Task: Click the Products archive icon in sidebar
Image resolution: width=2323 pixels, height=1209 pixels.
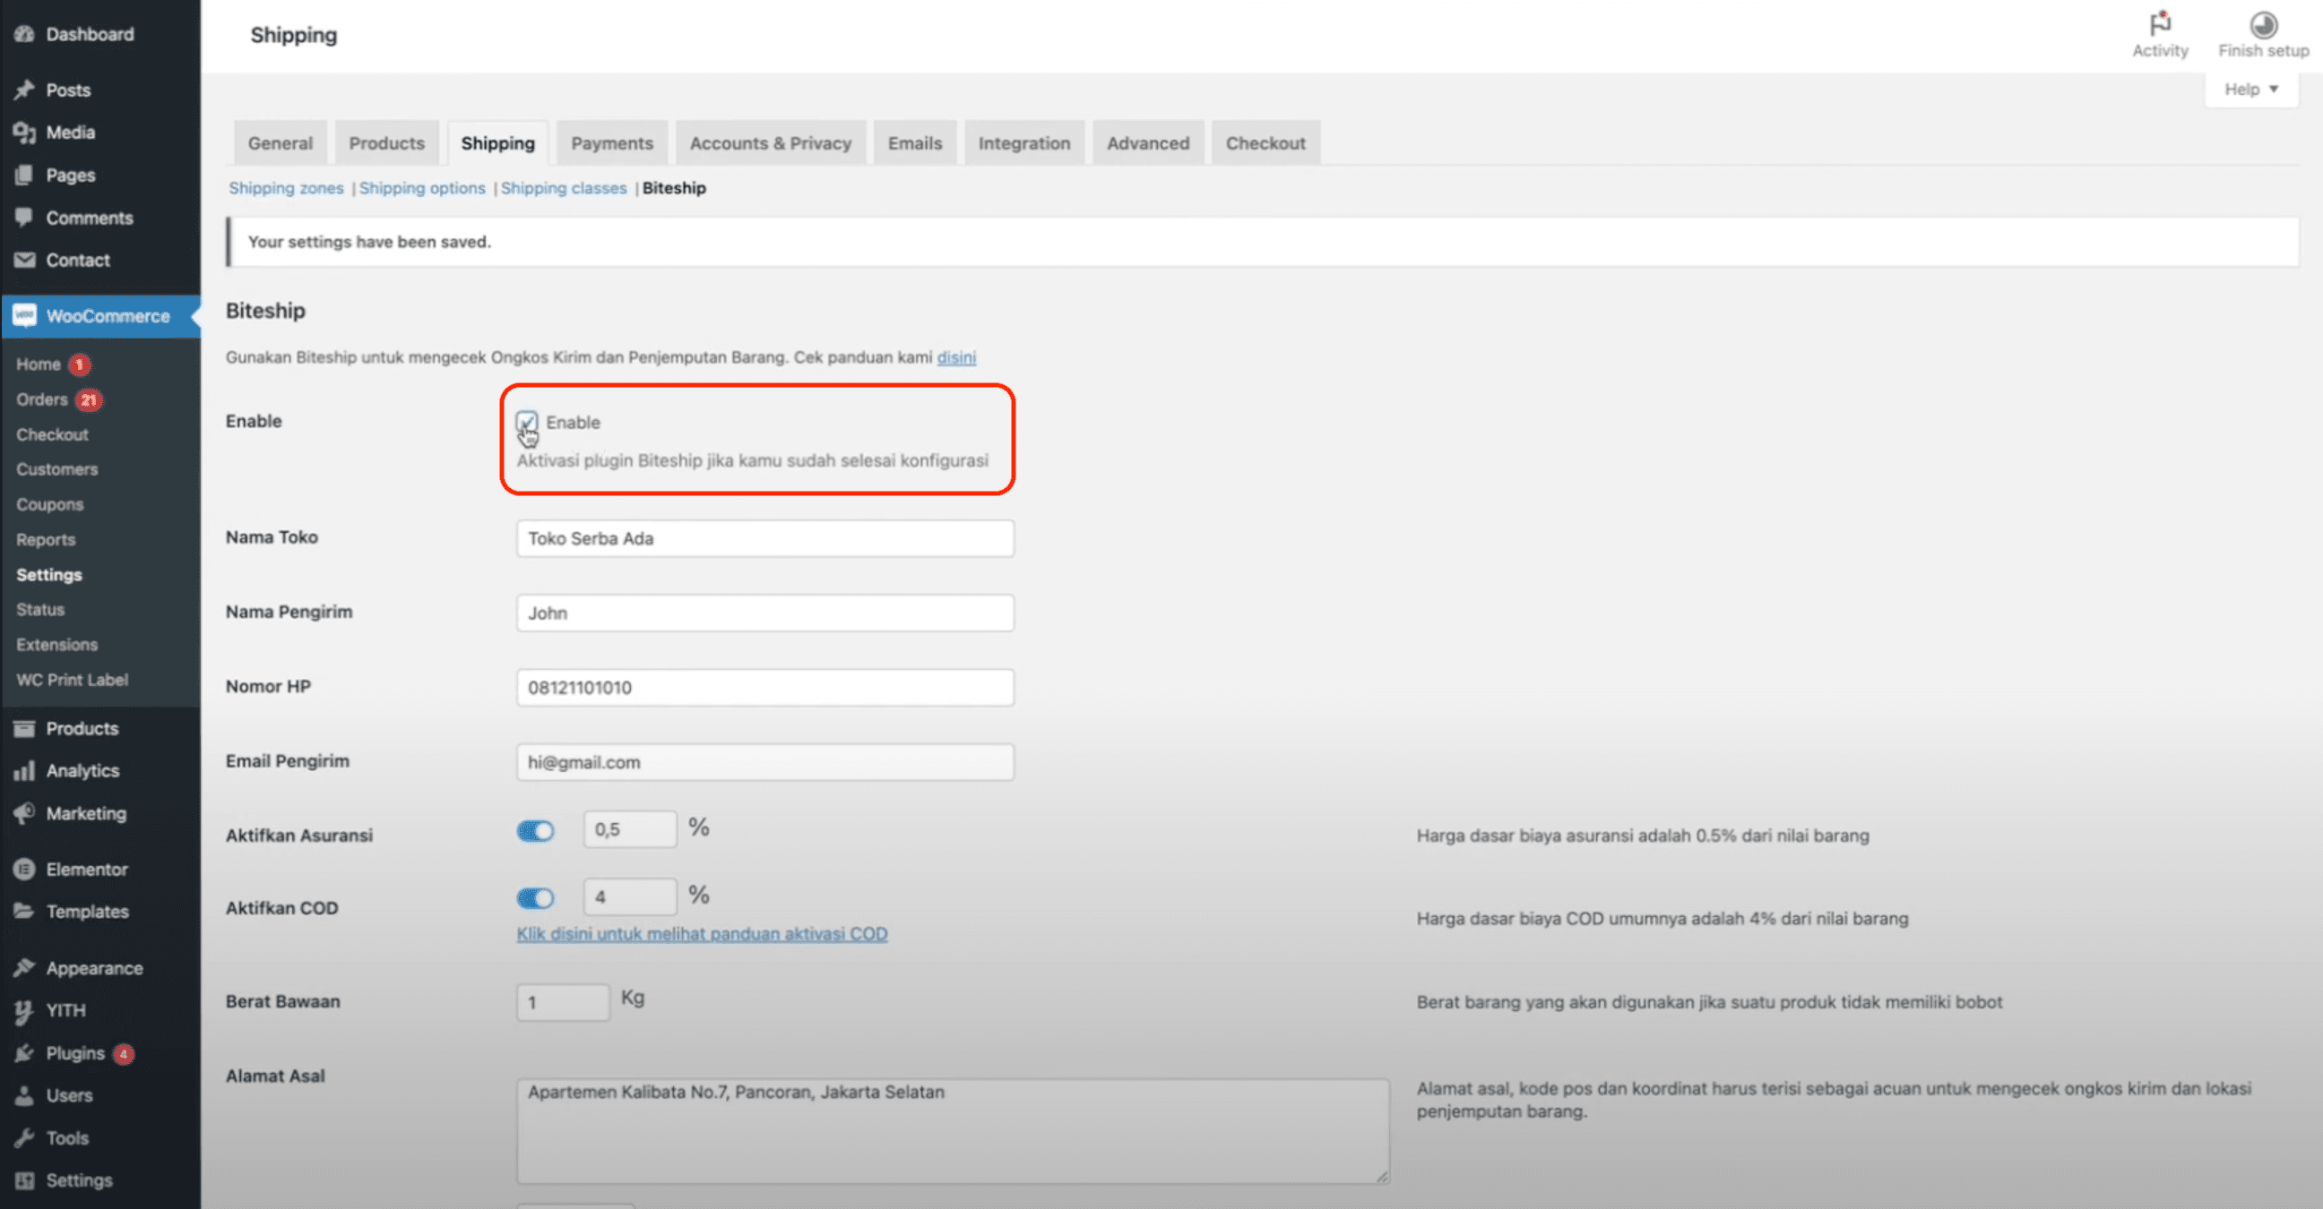Action: click(24, 728)
